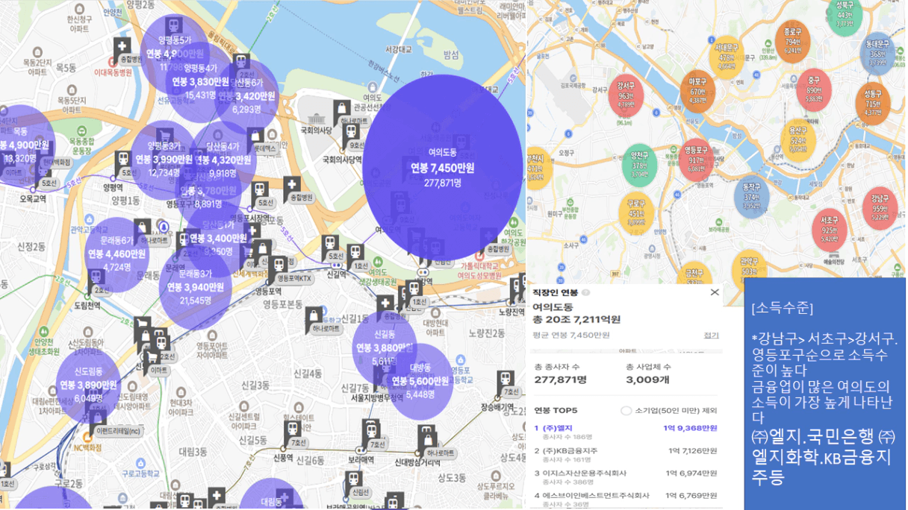Select the 신도림동 salary bubble
This screenshot has height=510, width=908.
click(88, 385)
